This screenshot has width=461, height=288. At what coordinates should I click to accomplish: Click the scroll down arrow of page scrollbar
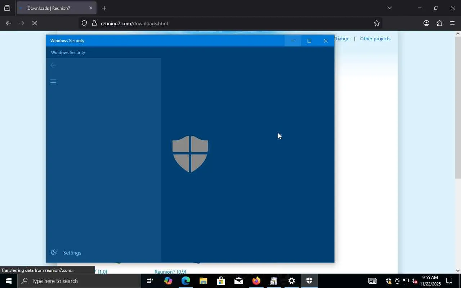point(458,271)
